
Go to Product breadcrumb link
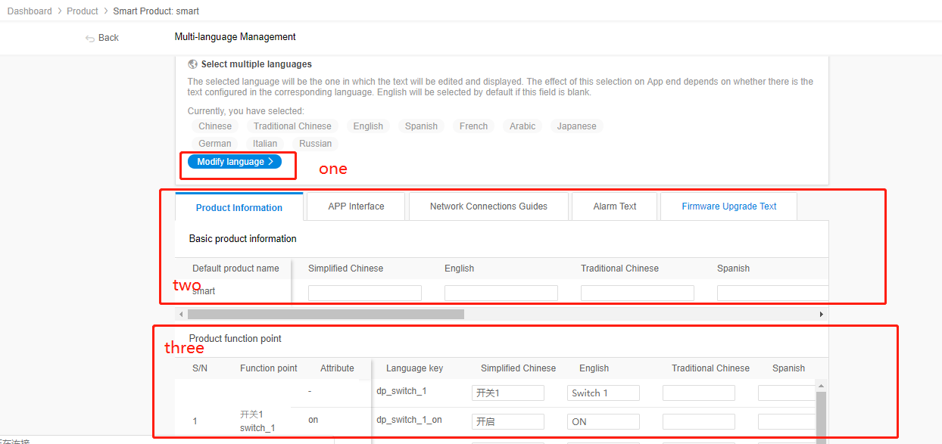[83, 11]
